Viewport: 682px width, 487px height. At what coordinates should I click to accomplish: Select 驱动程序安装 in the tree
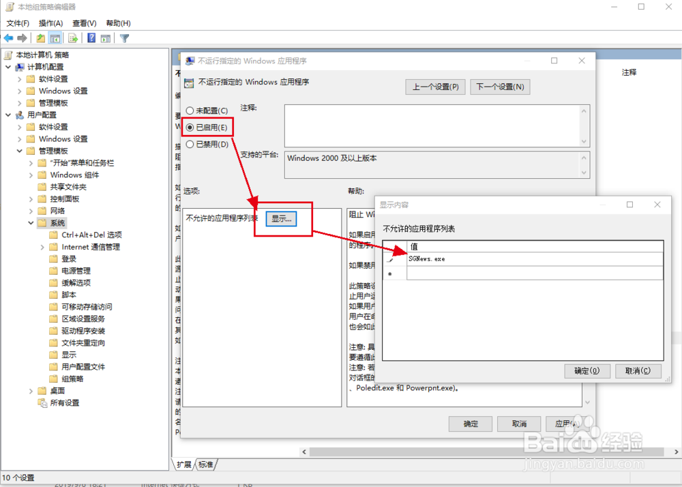pos(83,331)
